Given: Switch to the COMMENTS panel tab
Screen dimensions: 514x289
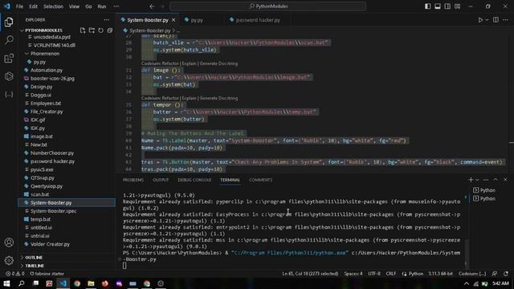Looking at the screenshot, I should (x=260, y=180).
